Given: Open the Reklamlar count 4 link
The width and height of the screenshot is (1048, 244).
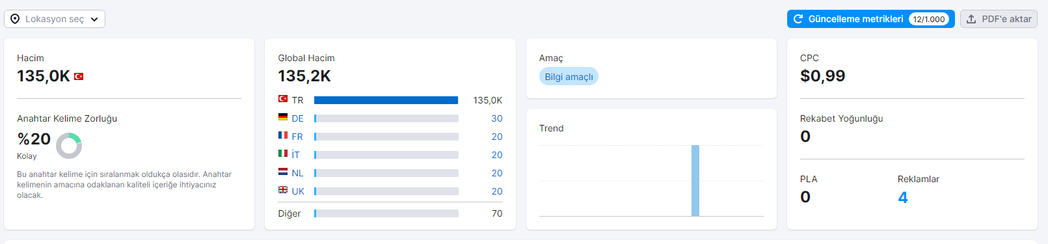Looking at the screenshot, I should coord(903,197).
